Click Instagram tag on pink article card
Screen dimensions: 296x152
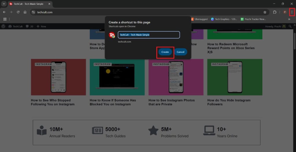coord(161,64)
